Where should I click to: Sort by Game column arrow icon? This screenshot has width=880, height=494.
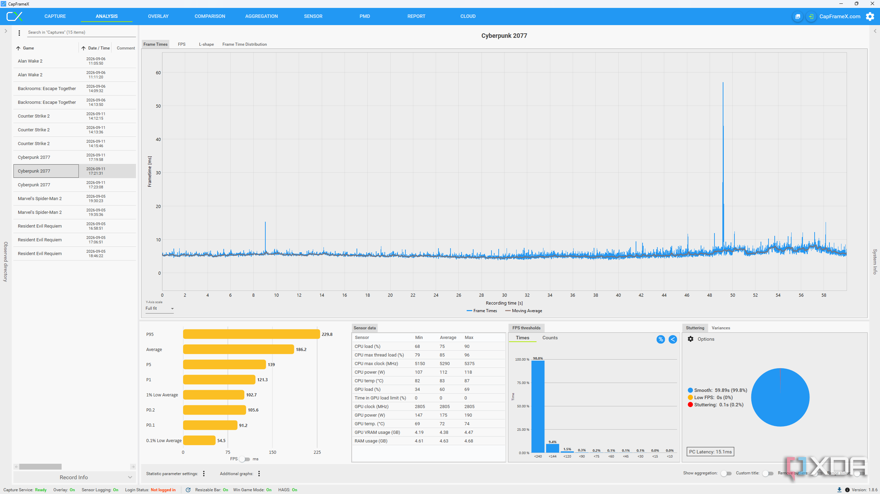click(x=18, y=48)
